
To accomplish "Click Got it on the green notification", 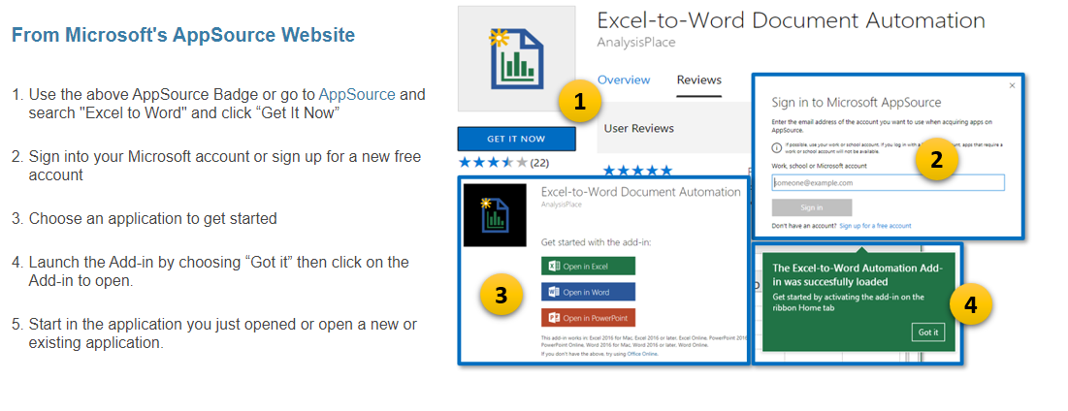I will tap(927, 332).
